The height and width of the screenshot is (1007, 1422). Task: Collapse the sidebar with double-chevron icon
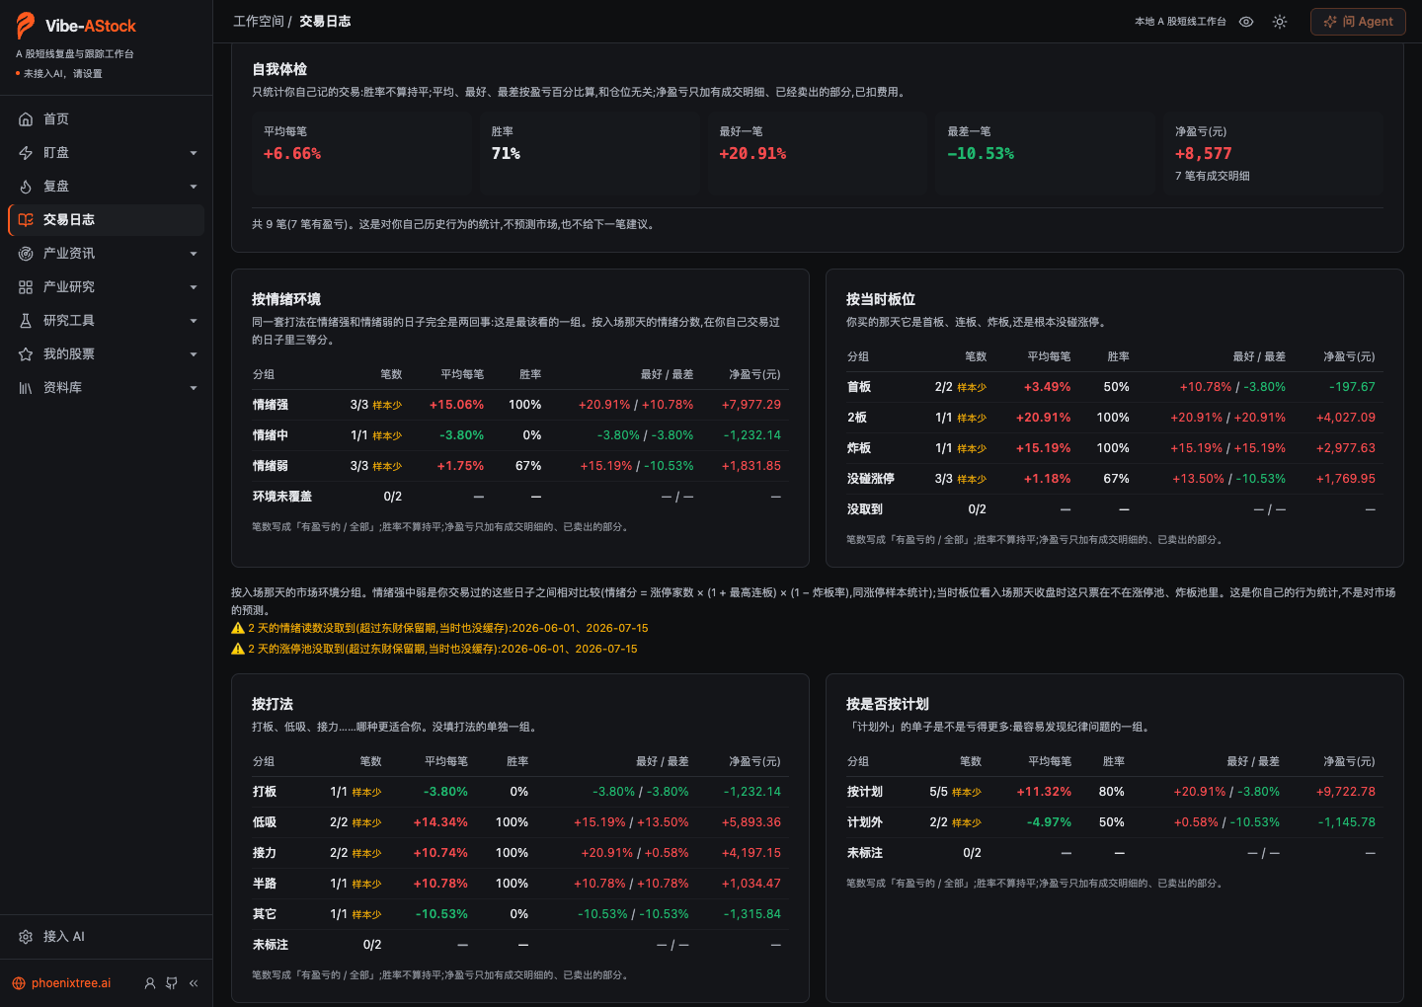click(x=194, y=983)
